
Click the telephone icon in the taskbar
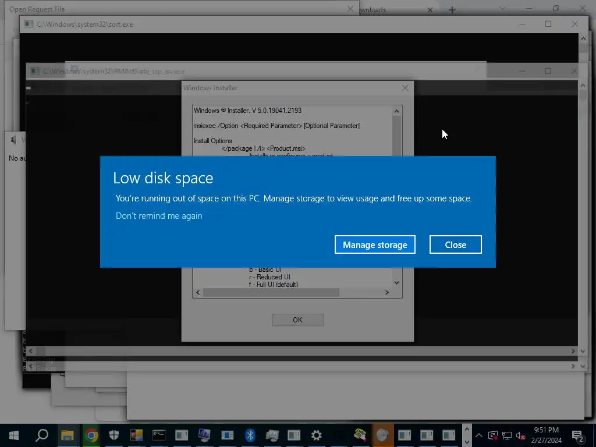coord(360,435)
